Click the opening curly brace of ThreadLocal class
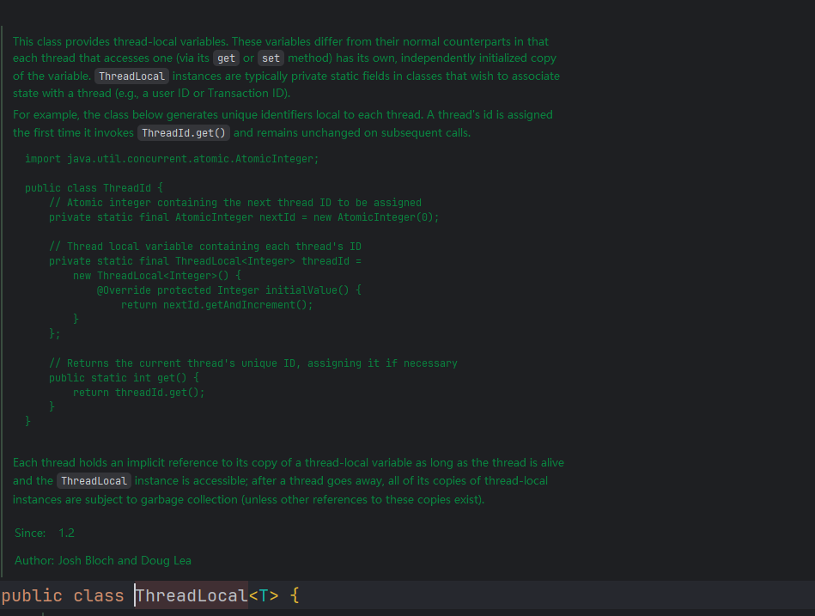The height and width of the screenshot is (616, 815). (295, 595)
